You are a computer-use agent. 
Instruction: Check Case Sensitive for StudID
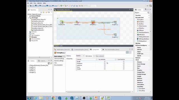(x=124, y=62)
